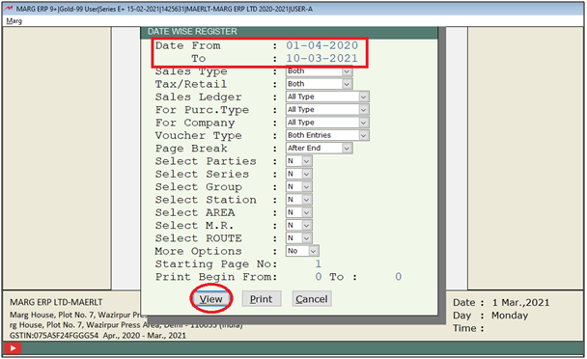This screenshot has height=359, width=587.
Task: Open the For Company dropdown
Action: click(327, 123)
